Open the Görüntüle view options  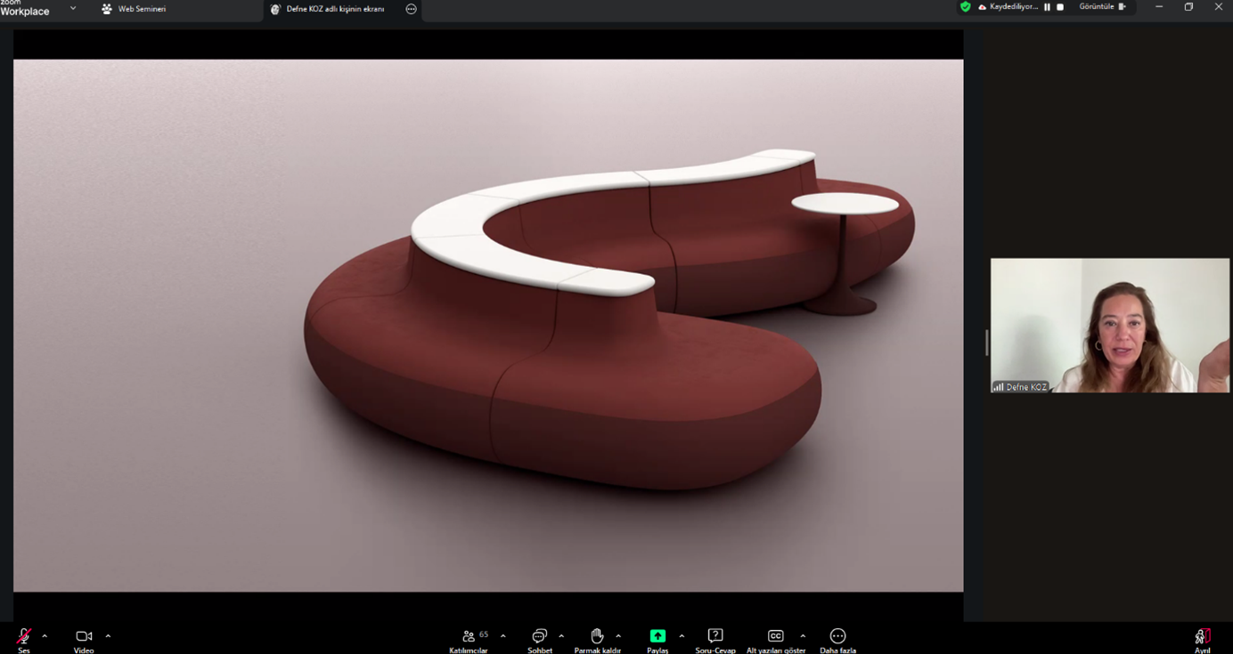(1102, 7)
